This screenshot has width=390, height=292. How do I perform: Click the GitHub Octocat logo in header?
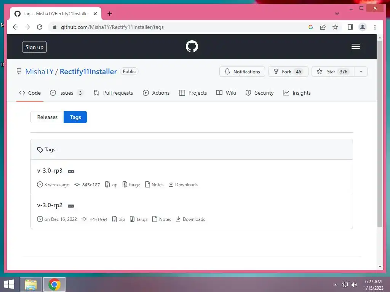(x=192, y=46)
